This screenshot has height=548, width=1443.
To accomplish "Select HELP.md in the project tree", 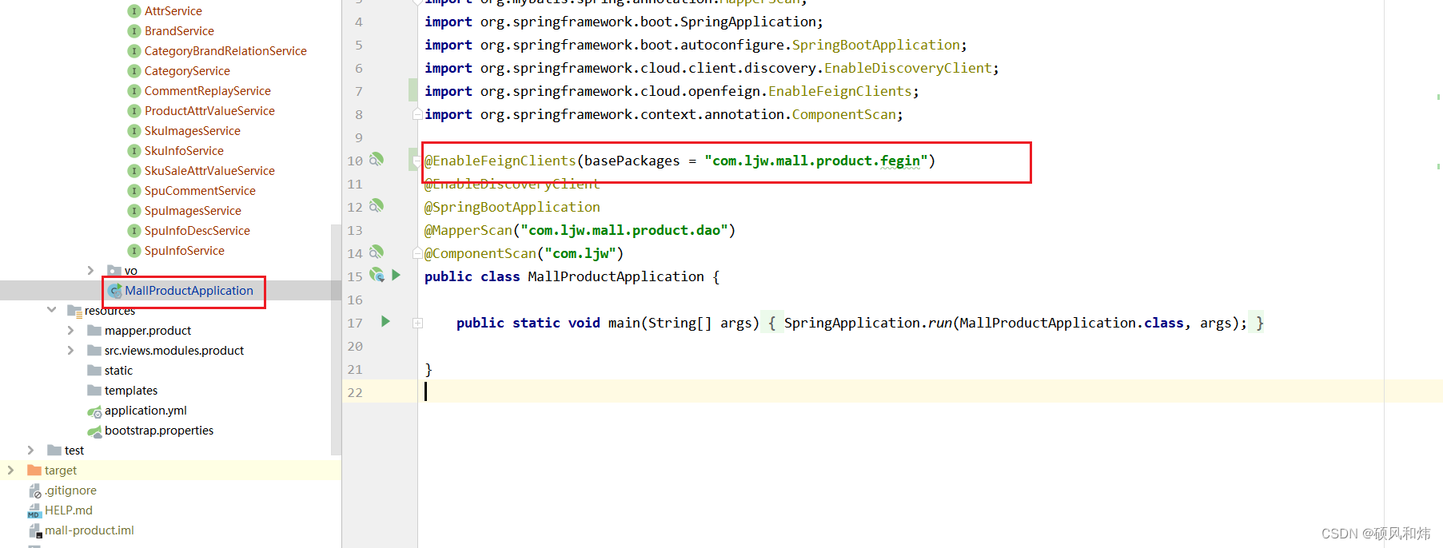I will coord(69,510).
